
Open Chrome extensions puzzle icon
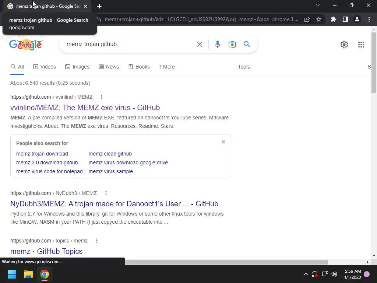tap(333, 19)
